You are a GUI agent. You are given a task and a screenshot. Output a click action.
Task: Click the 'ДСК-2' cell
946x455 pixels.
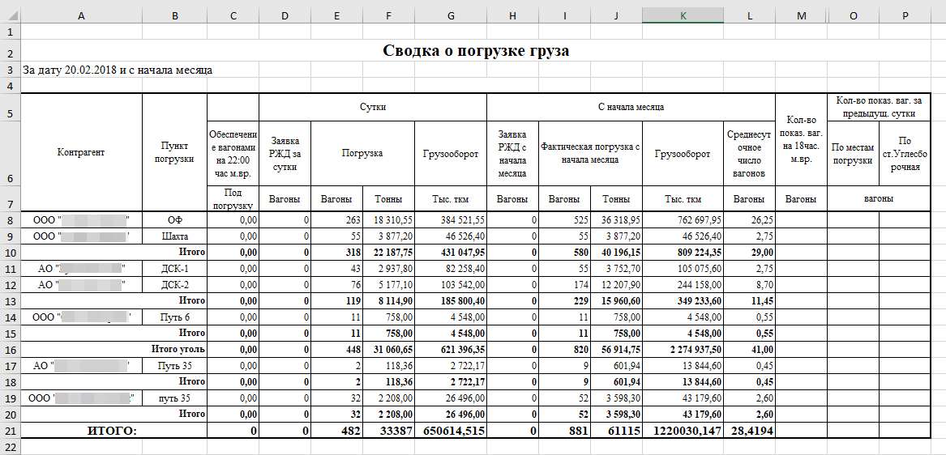coord(174,284)
